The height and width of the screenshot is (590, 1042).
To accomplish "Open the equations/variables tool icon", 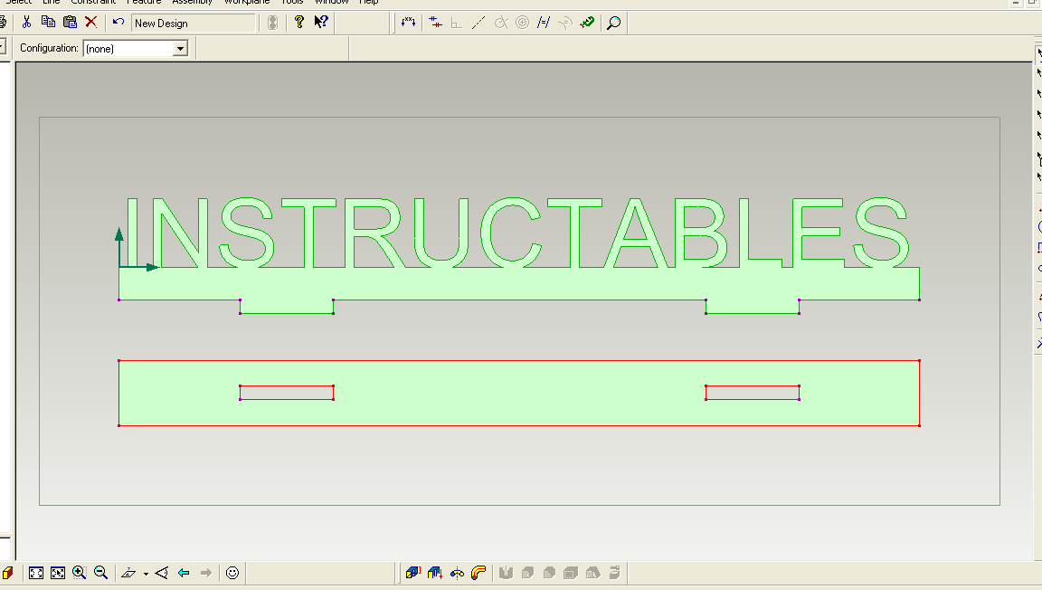I will [x=408, y=23].
